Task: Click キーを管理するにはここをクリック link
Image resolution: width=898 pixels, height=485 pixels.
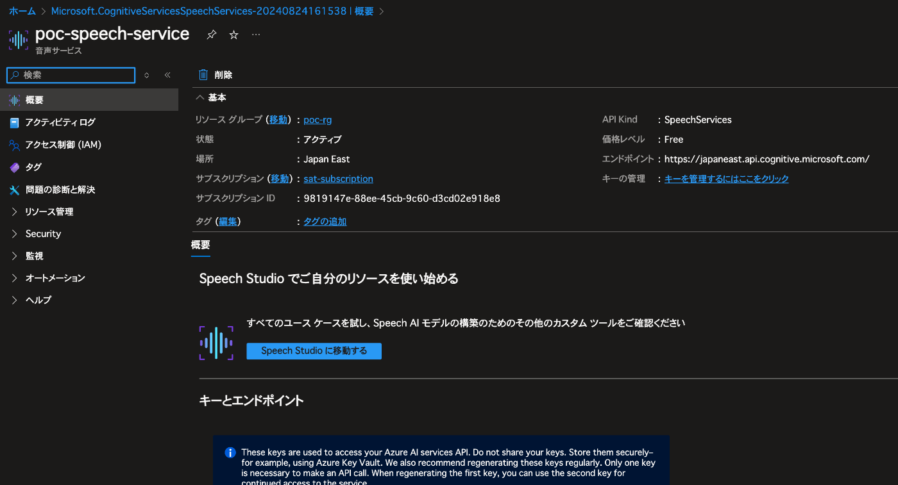Action: [727, 179]
